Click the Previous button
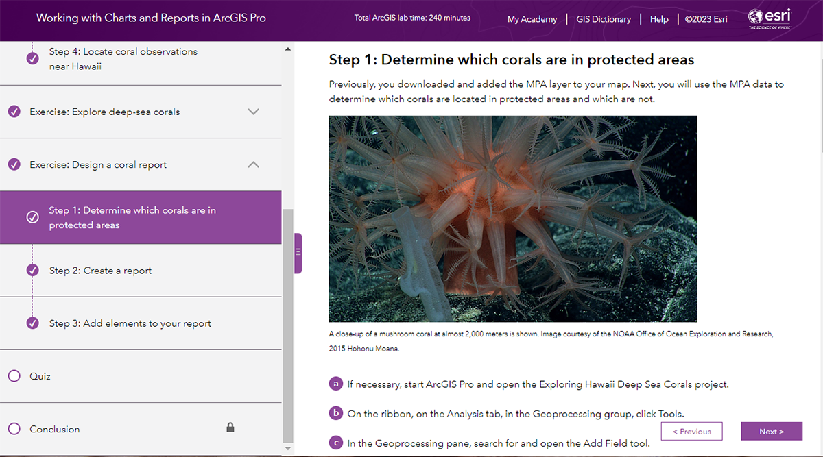 pos(691,431)
